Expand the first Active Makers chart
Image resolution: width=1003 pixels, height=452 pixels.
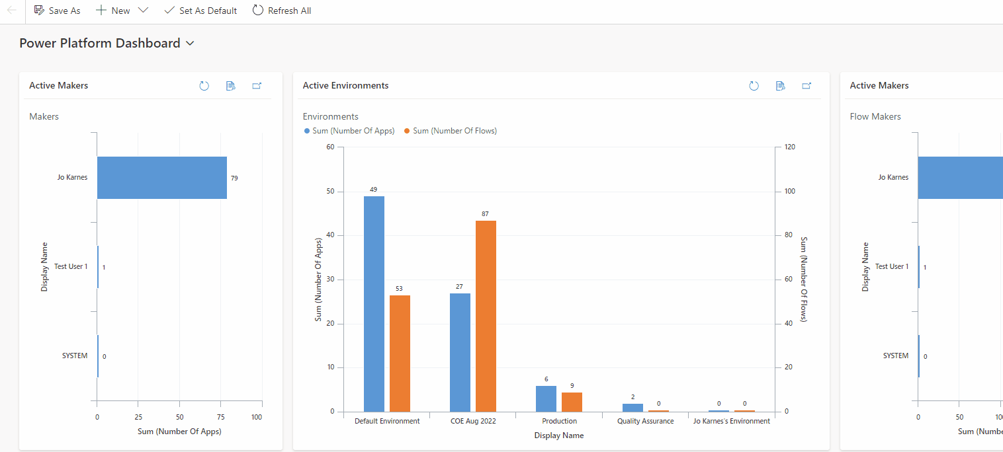tap(257, 86)
